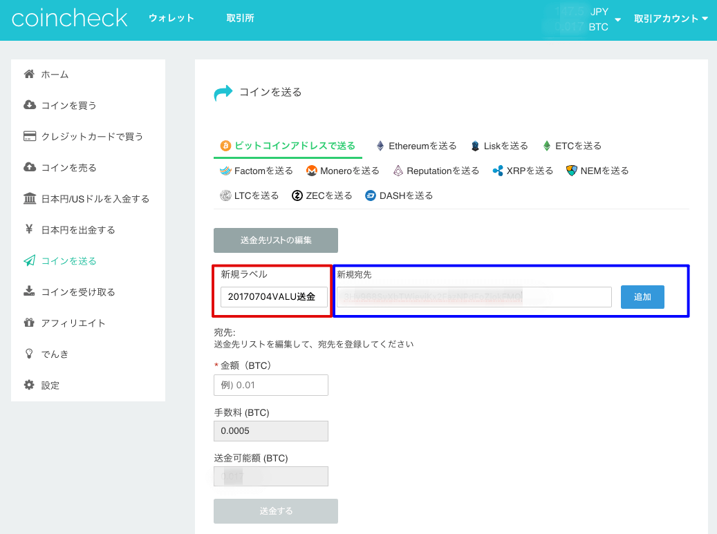Open コインを買う page
Viewport: 717px width, 534px height.
pyautogui.click(x=68, y=106)
